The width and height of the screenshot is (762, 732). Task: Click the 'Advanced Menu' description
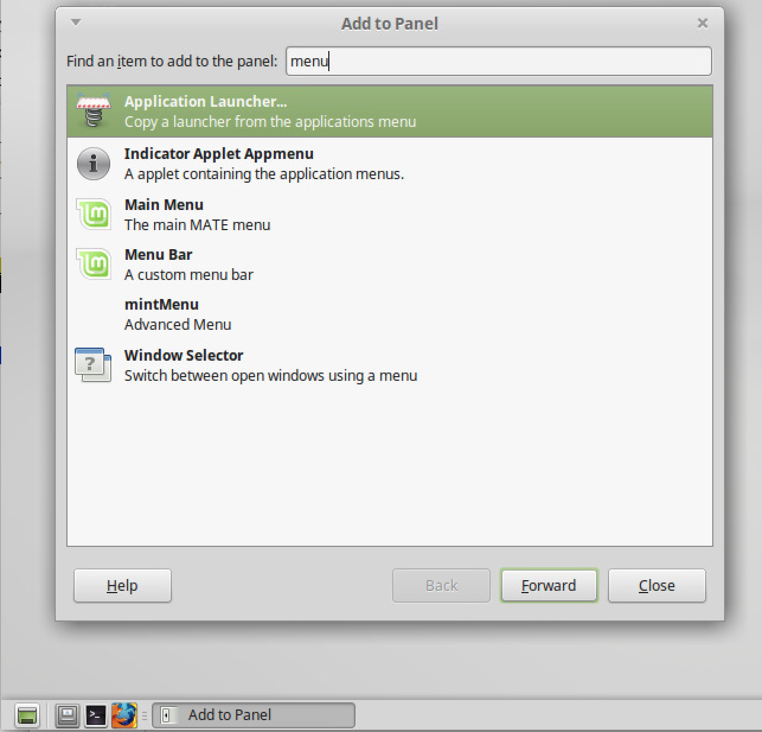[x=178, y=325]
